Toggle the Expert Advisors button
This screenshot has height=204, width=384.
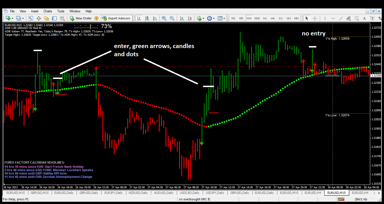[117, 18]
